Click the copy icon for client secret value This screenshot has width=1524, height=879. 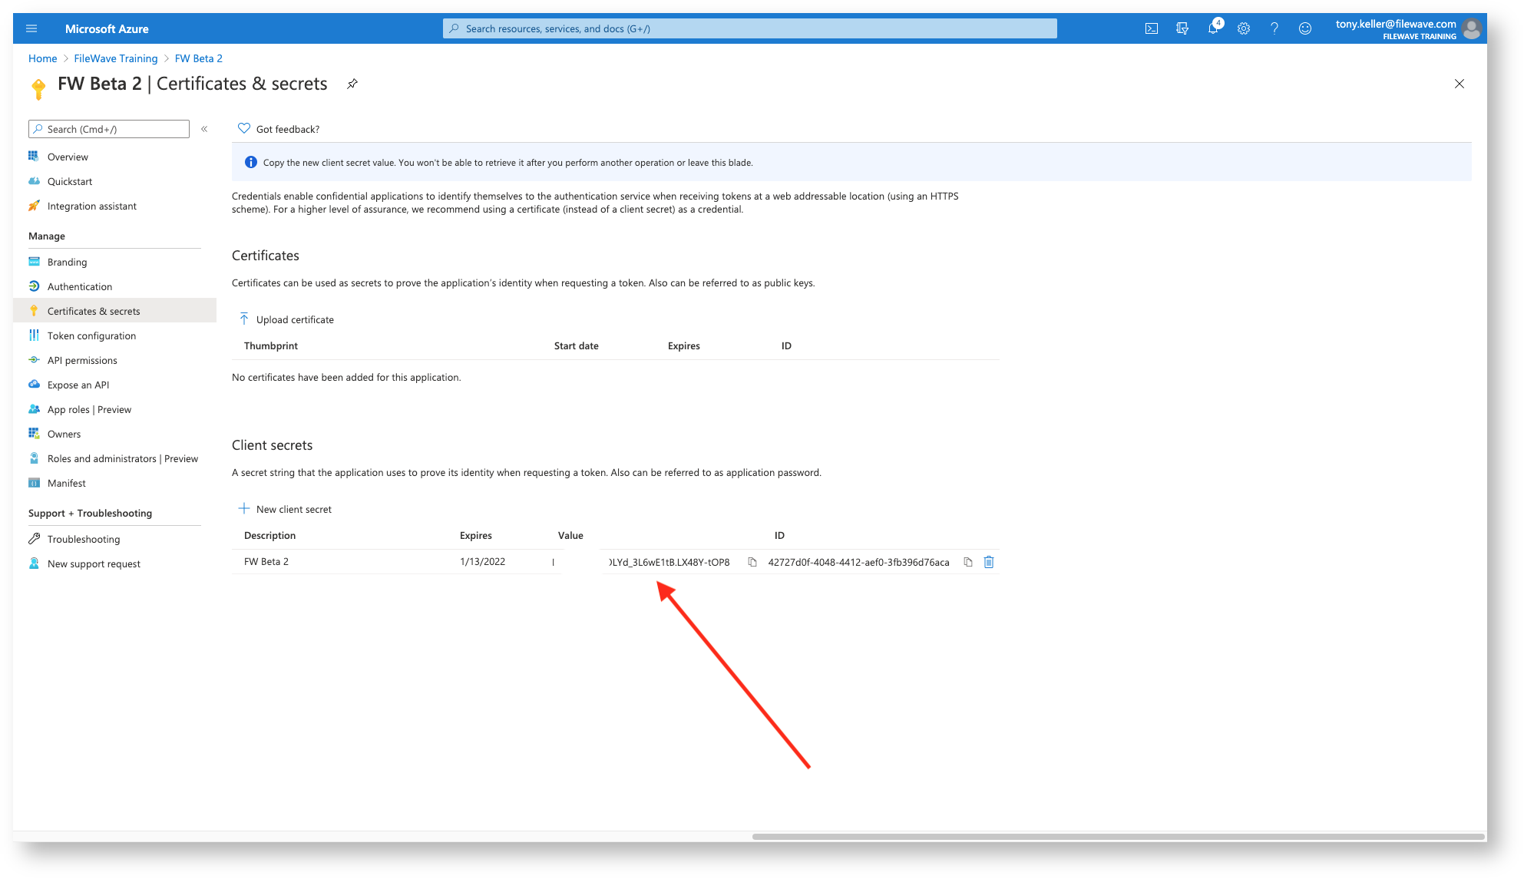point(751,562)
